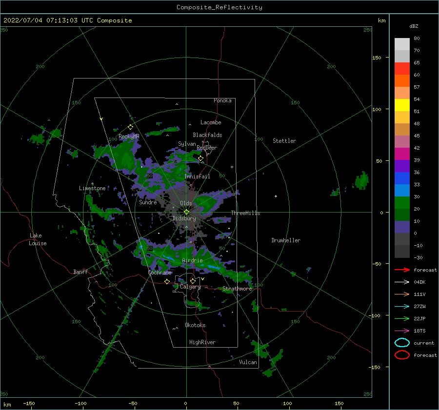Select the orange 111V arrow legend icon

click(x=402, y=294)
